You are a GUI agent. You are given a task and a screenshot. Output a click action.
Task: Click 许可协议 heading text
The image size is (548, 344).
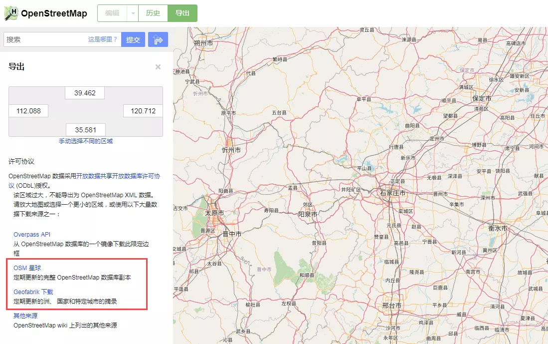(21, 161)
